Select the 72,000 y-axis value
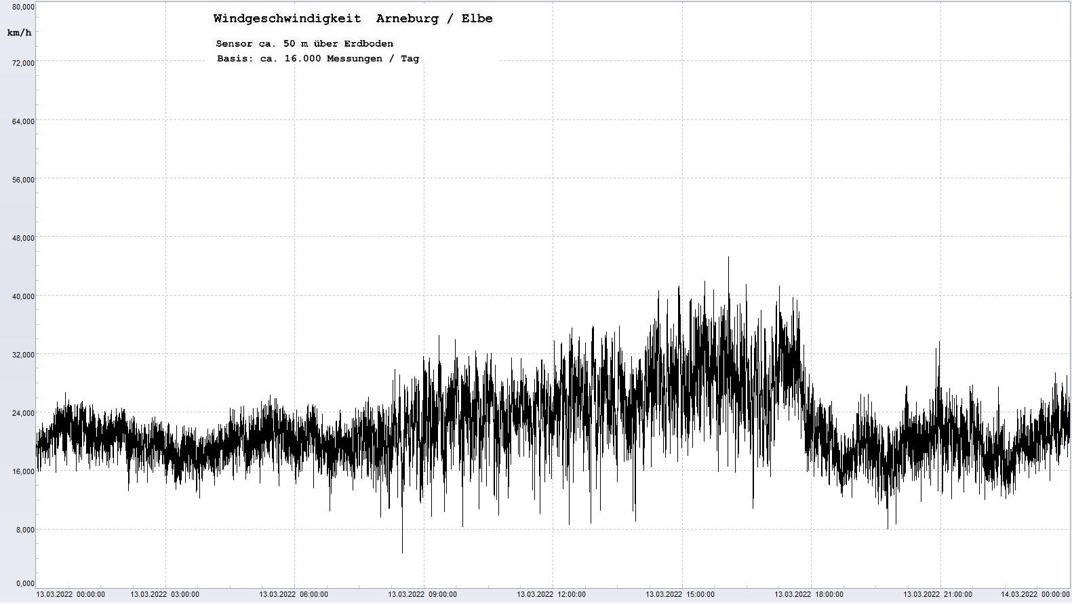The width and height of the screenshot is (1072, 603). pos(23,63)
